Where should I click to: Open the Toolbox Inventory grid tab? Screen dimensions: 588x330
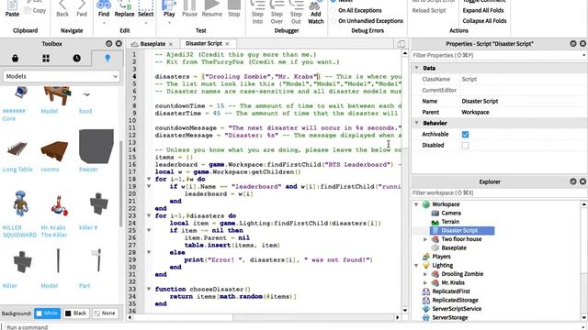click(46, 58)
